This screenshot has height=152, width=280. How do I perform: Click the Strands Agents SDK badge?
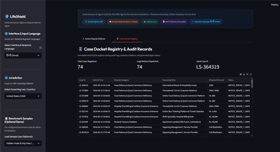pos(94,22)
